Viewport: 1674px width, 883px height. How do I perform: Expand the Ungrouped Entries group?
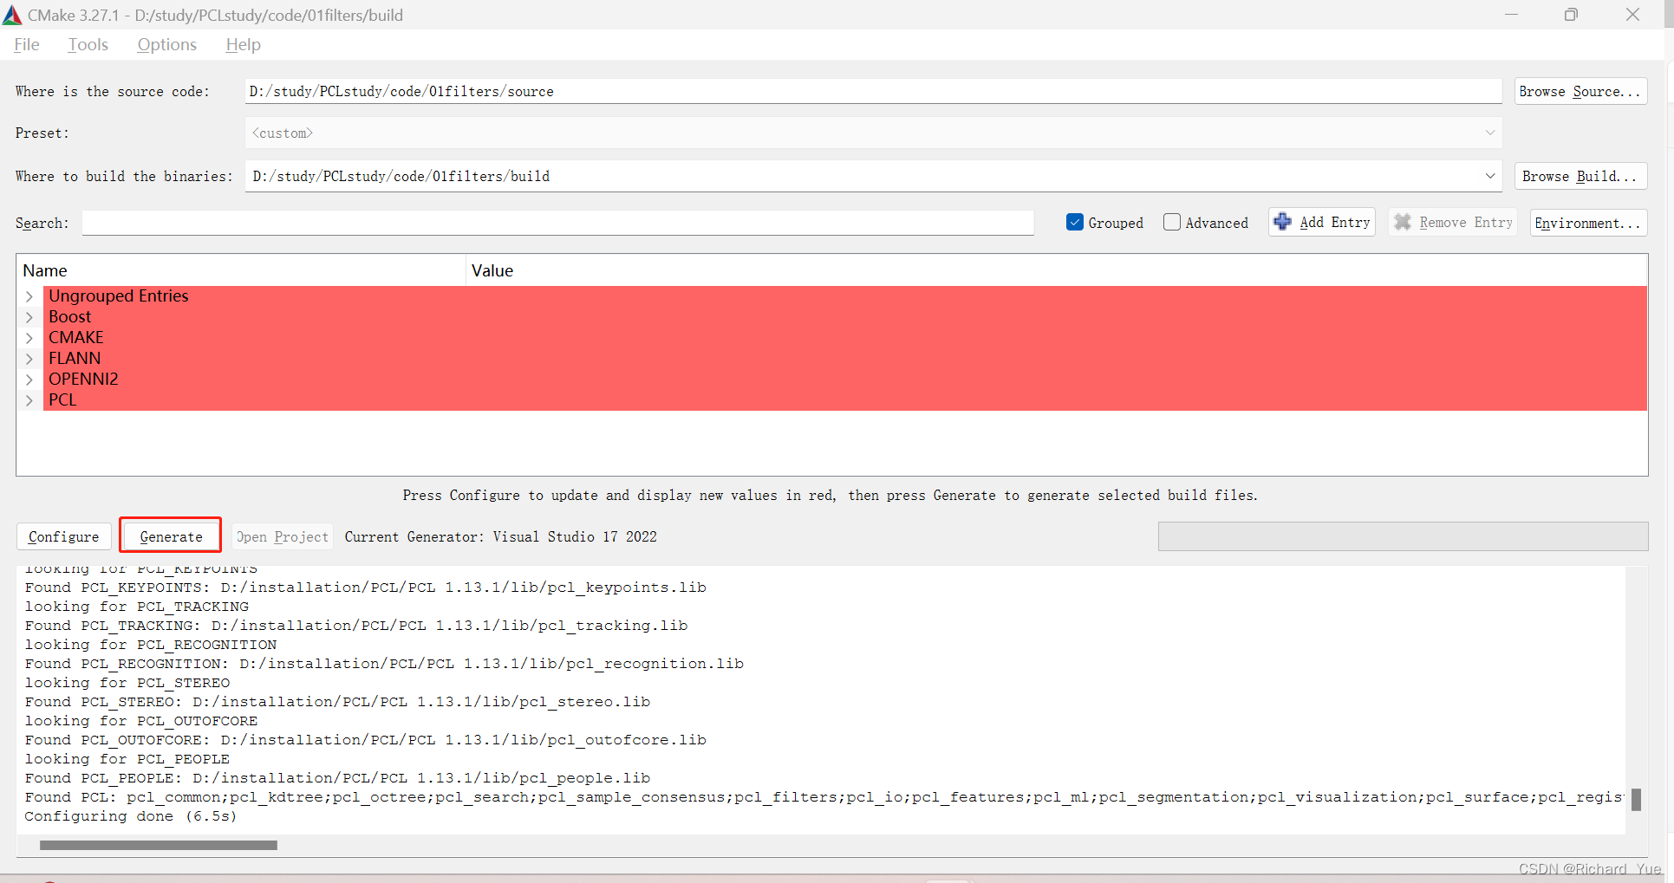[29, 296]
